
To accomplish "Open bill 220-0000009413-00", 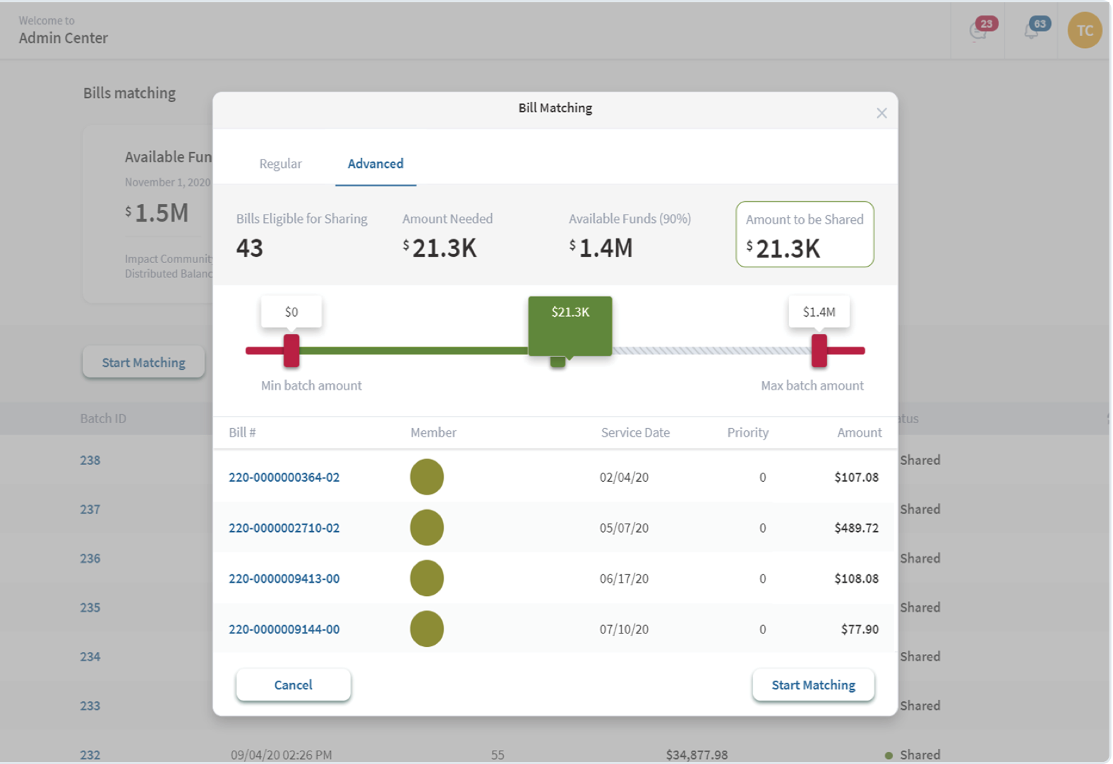I will pos(284,579).
